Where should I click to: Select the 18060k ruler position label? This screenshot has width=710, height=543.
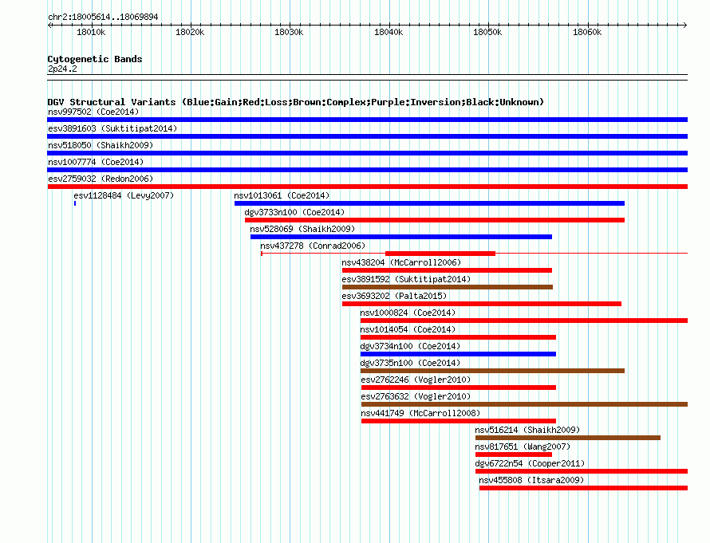[587, 32]
